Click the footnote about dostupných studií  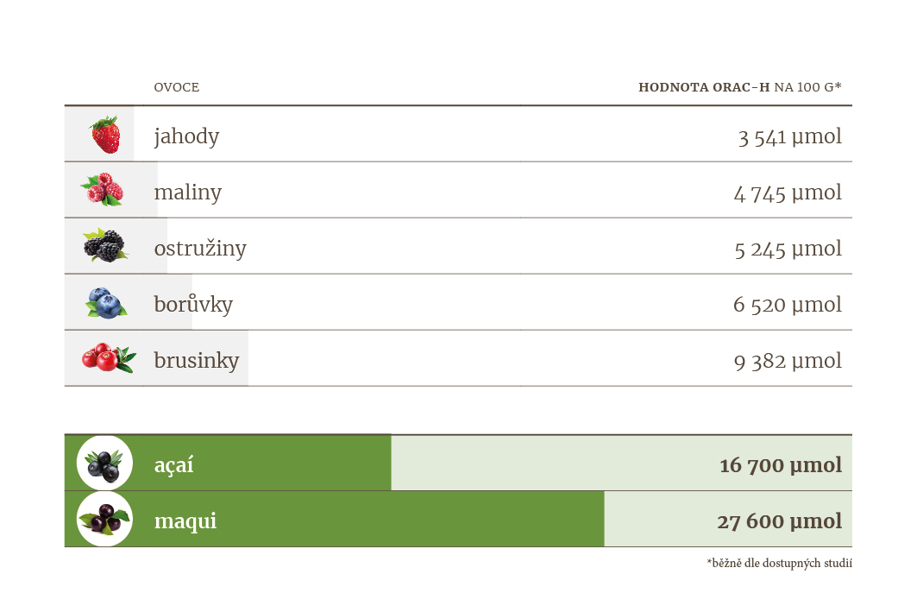(780, 563)
